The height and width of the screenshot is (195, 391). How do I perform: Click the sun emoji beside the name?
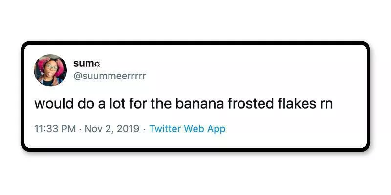[97, 64]
